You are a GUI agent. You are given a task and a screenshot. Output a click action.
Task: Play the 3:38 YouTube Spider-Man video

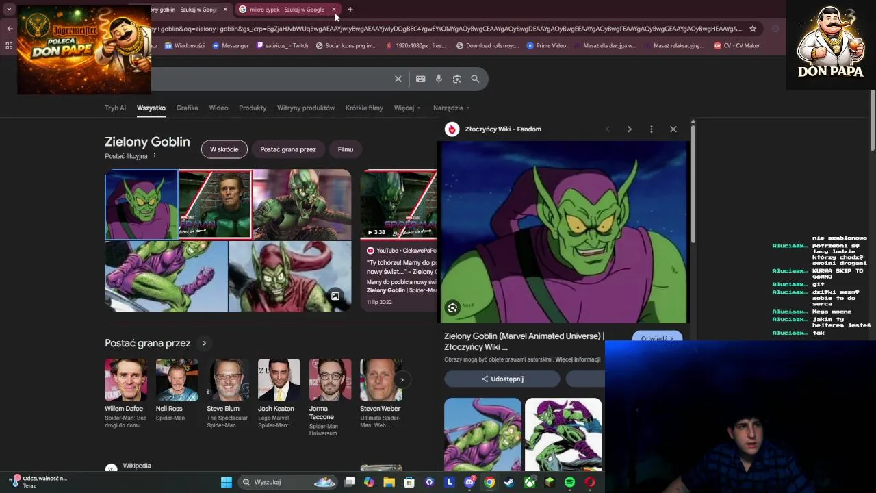(x=398, y=204)
